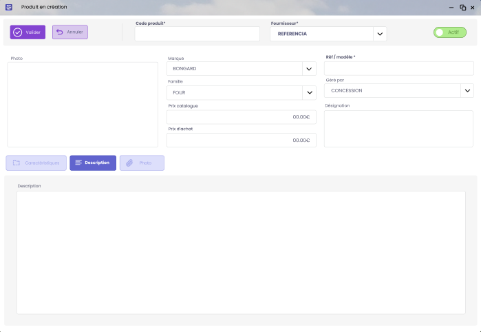Open the Marque dropdown list

[309, 69]
